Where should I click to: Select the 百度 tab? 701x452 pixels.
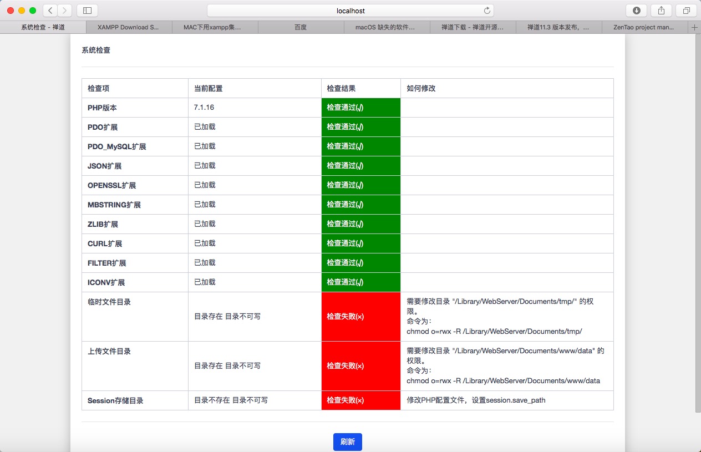coord(301,27)
